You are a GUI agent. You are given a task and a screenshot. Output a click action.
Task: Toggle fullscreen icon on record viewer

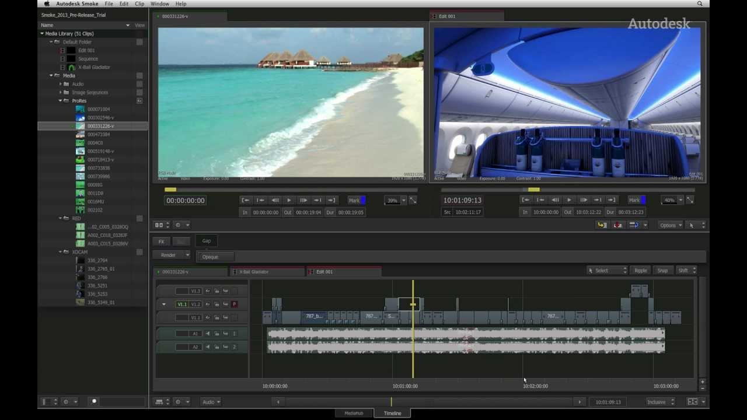coord(690,200)
